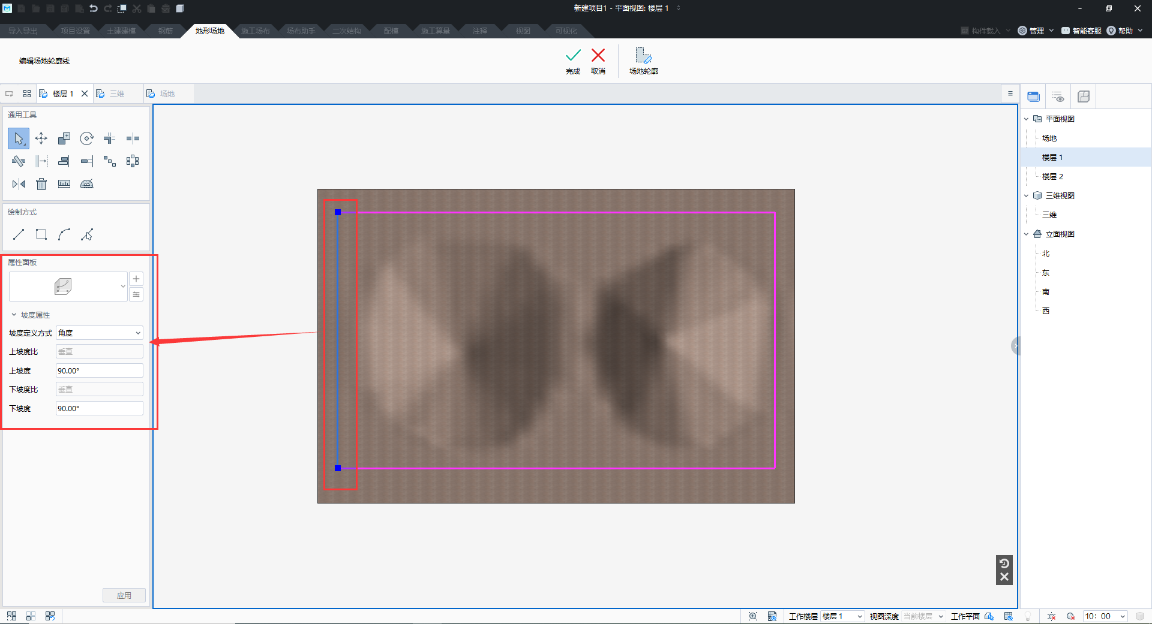Open the working floor 楼层 1 dropdown
This screenshot has width=1152, height=624.
pyautogui.click(x=842, y=616)
